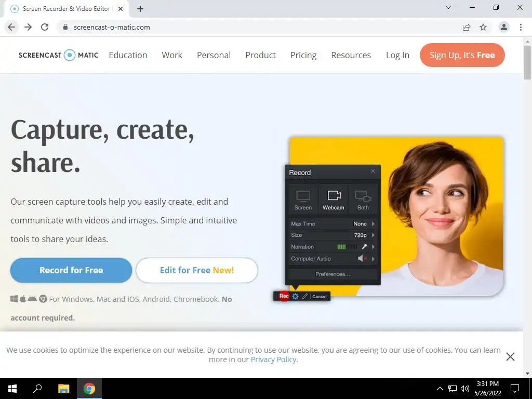
Task: Click the Log In link
Action: tap(397, 55)
